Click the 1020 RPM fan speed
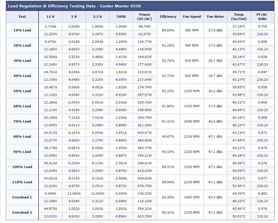The image size is (278, 223). pyautogui.click(x=192, y=91)
